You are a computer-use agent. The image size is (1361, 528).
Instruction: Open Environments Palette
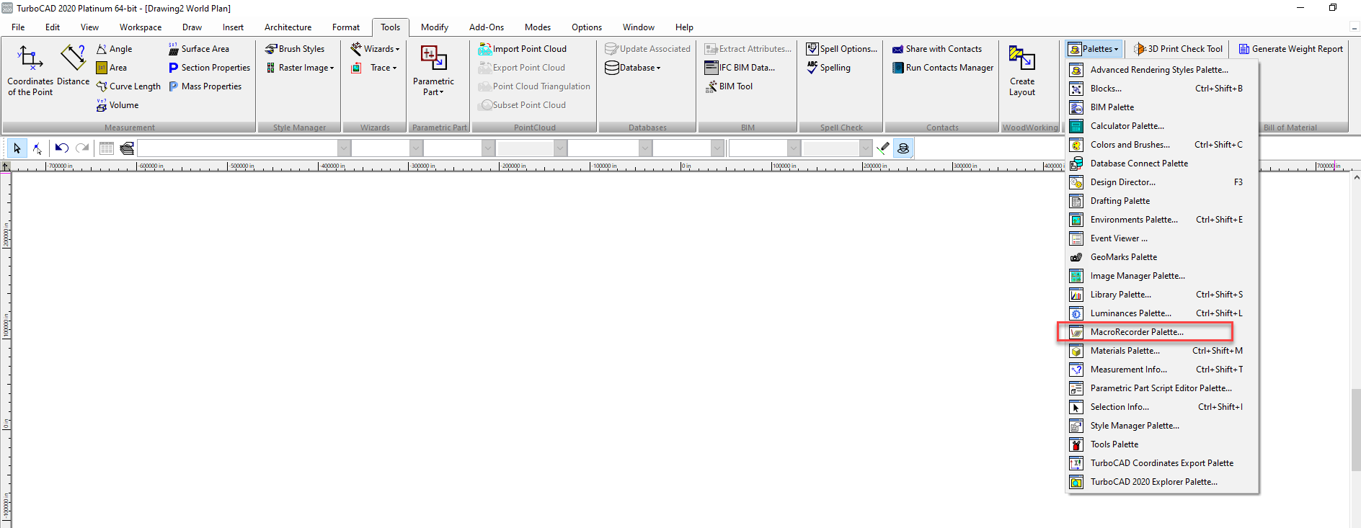[1162, 220]
